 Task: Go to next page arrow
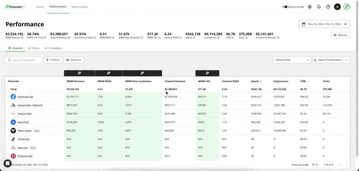tap(346, 165)
